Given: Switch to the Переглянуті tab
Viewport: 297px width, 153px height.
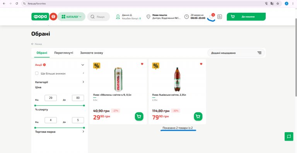Looking at the screenshot, I should click(x=64, y=53).
